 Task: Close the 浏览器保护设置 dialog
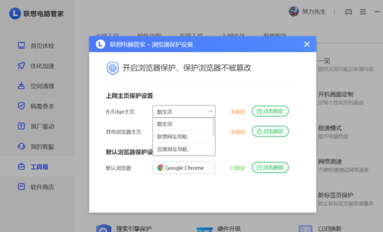(307, 44)
